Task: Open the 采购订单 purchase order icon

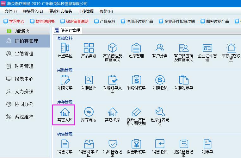Action: 65,80
